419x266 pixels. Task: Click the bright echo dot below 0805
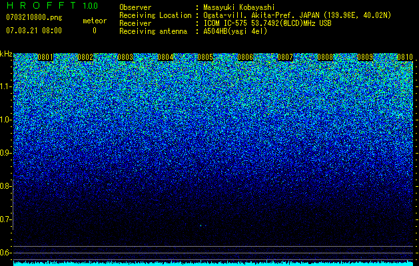(201, 225)
